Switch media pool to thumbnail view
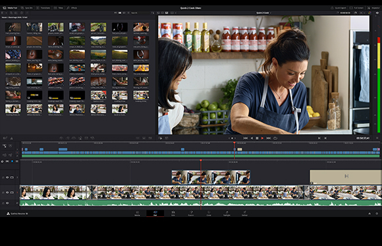The width and height of the screenshot is (382, 246). 120,13
